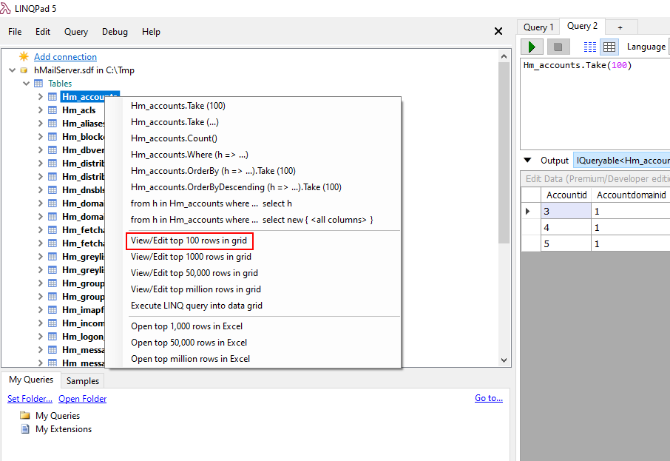
Task: Expand the Hm_acls table node
Action: coord(40,110)
